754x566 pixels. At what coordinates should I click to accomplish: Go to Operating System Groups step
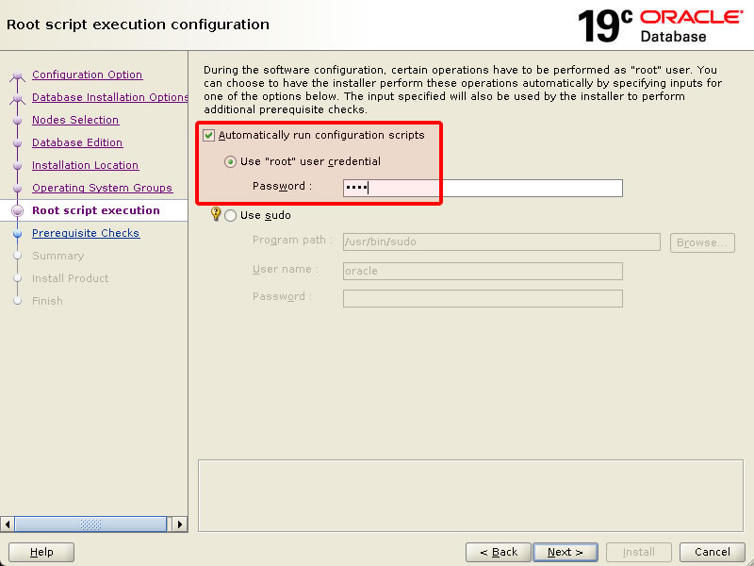(102, 188)
